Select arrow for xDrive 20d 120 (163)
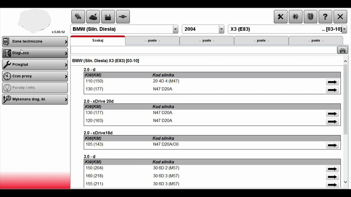Screen dimensions: 351x197 [x=332, y=121]
